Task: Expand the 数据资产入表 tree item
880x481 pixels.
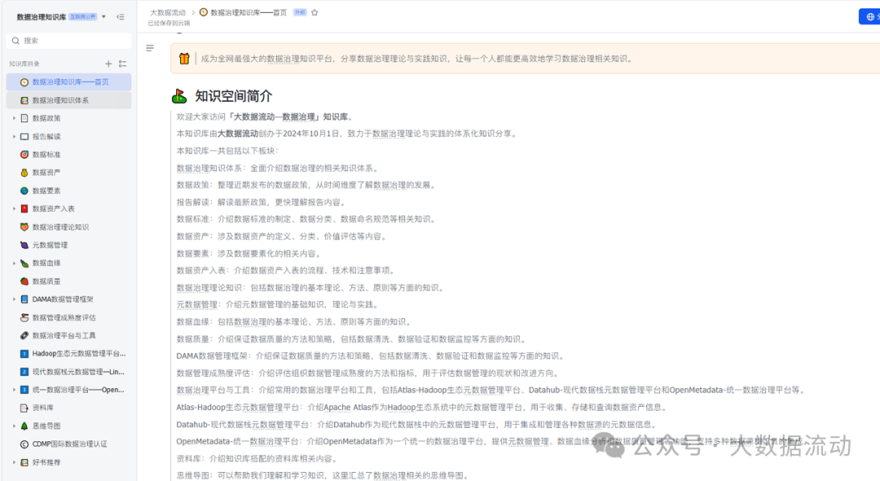Action: [x=12, y=208]
